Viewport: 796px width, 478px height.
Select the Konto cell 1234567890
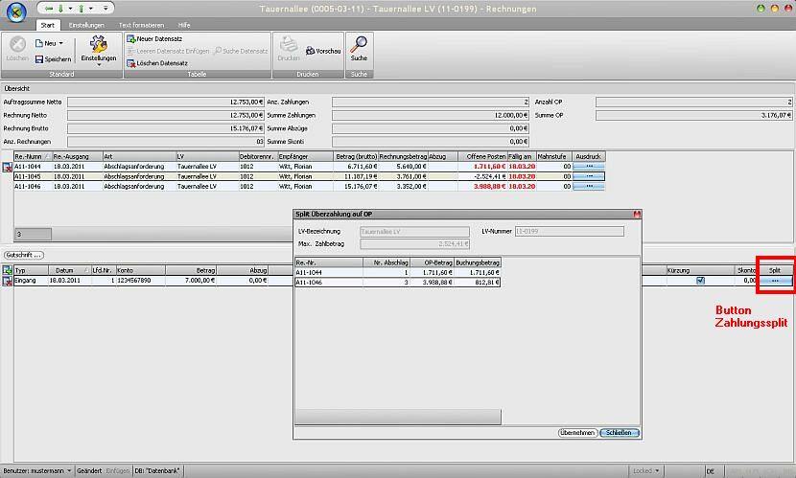tap(141, 281)
